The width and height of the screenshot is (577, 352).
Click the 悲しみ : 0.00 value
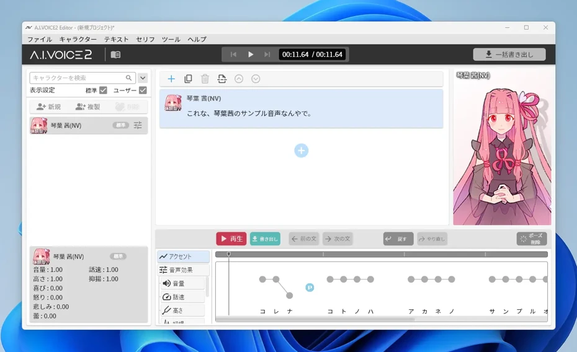tap(51, 306)
